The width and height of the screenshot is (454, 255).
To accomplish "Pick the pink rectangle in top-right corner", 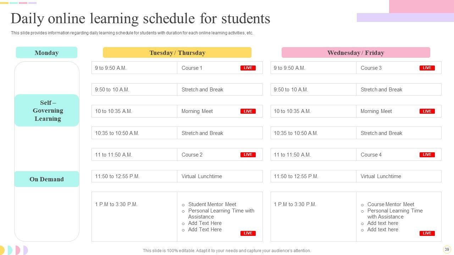I will click(421, 6).
